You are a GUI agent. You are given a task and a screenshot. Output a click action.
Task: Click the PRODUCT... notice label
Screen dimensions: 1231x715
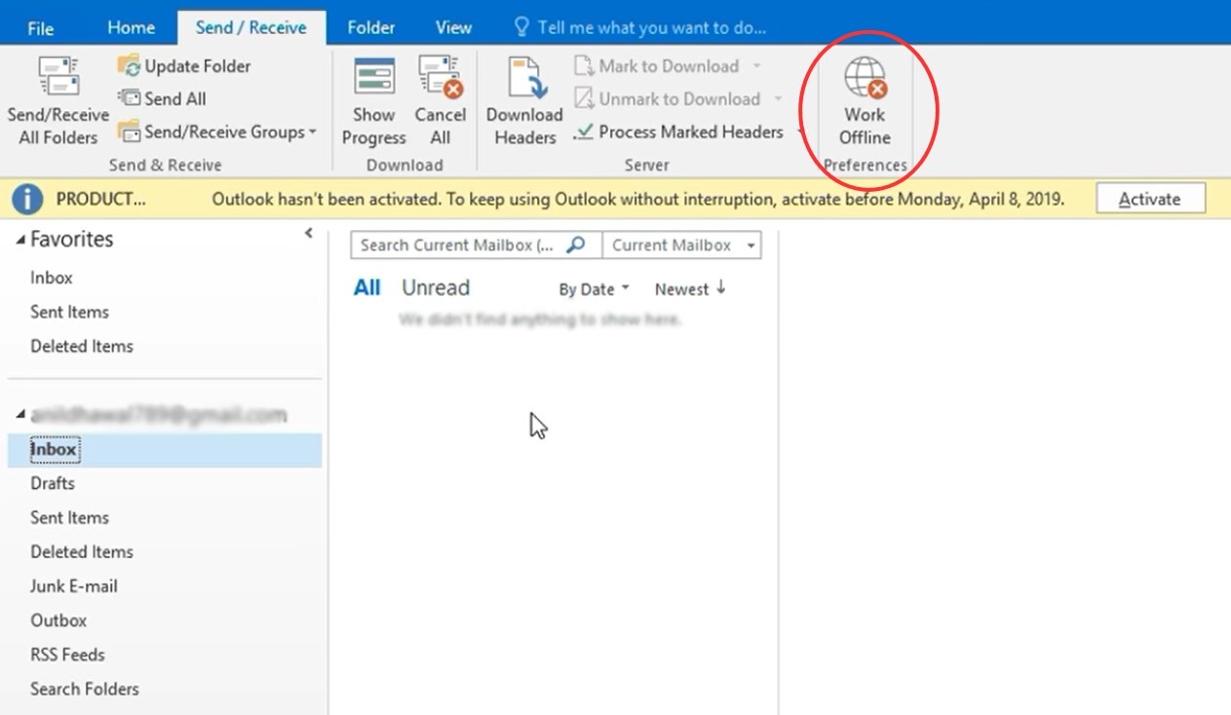click(x=101, y=199)
